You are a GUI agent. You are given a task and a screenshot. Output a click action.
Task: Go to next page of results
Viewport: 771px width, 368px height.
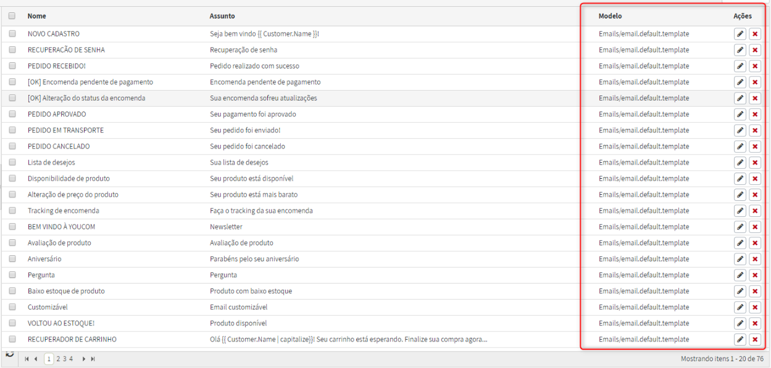[84, 359]
